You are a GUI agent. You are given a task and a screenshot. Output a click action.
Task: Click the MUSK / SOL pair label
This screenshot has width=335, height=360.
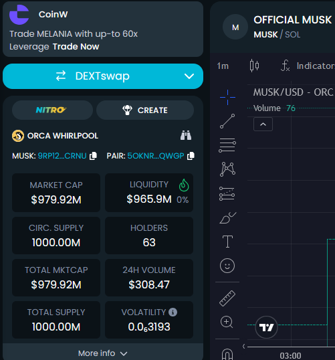point(277,35)
